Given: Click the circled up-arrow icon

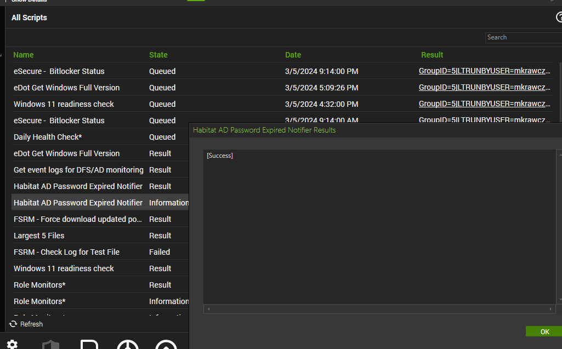Looking at the screenshot, I should 166,345.
